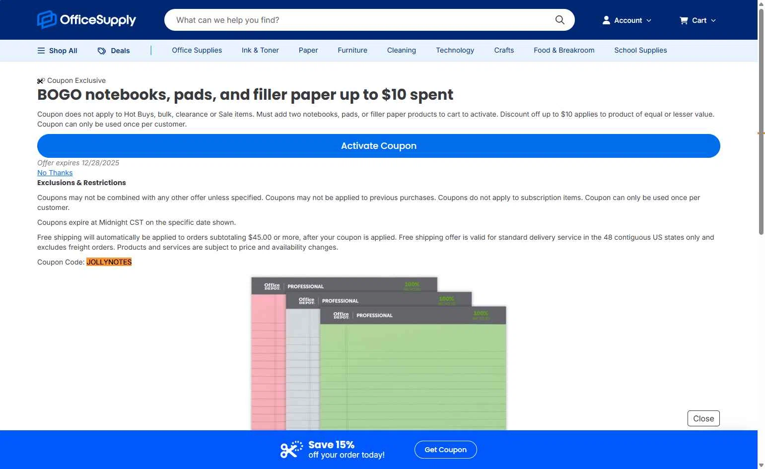
Task: Click the Account person icon
Action: coord(606,20)
